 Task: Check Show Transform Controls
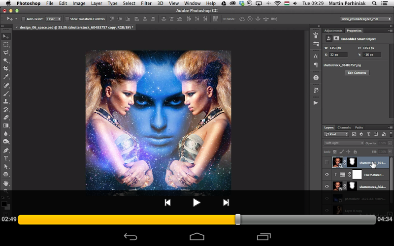pos(67,19)
